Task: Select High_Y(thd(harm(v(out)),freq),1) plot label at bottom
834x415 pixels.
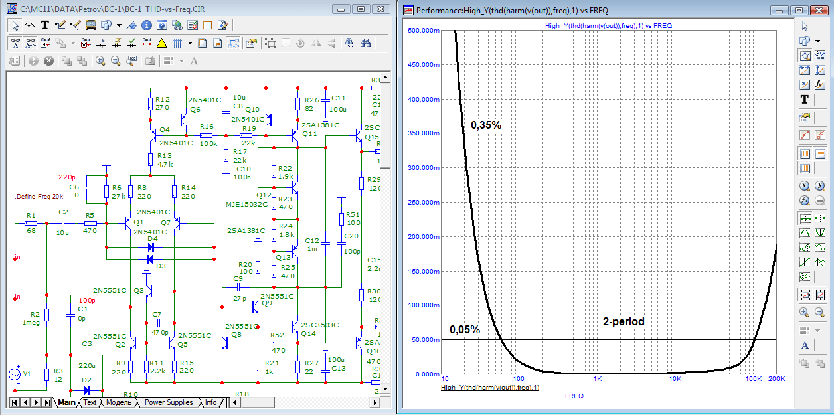Action: click(490, 388)
